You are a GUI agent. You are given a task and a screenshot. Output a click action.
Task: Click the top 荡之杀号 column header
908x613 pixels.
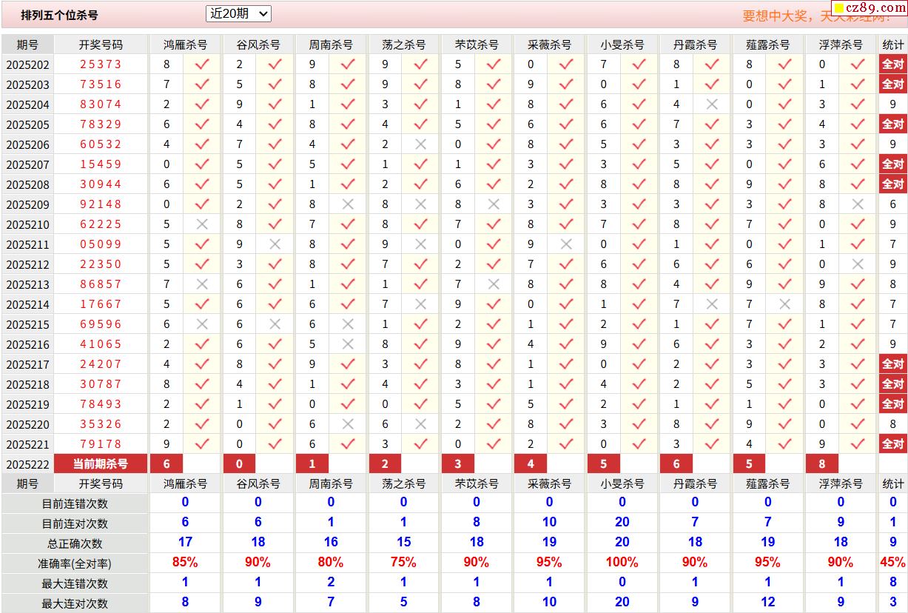tap(403, 44)
